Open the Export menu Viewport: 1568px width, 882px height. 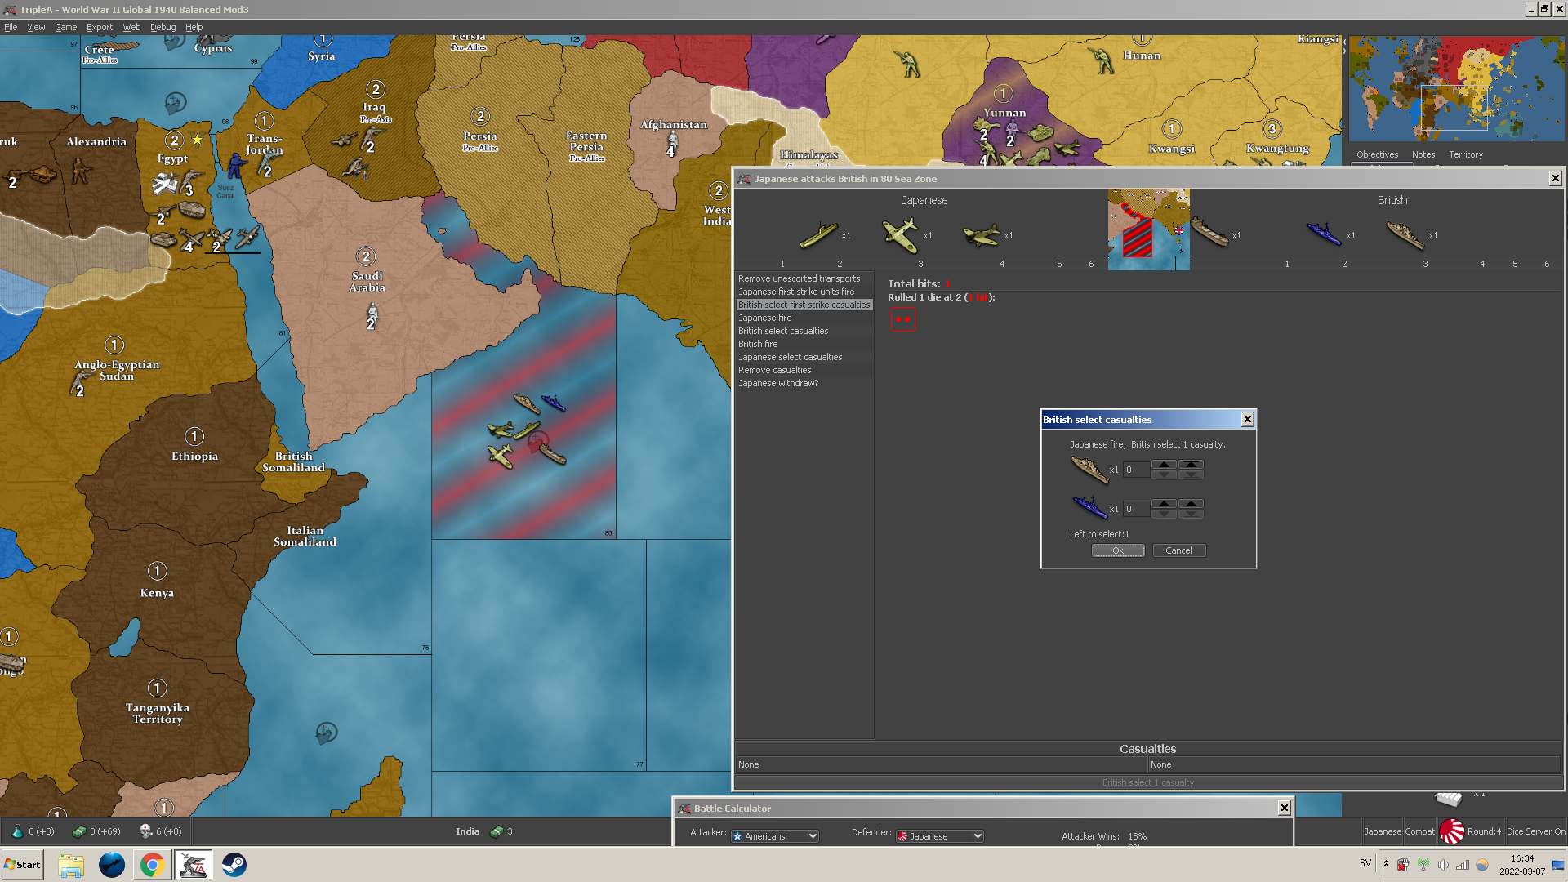tap(100, 27)
